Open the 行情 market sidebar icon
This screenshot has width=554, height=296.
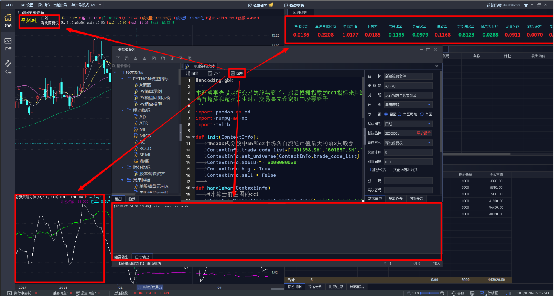pos(8,44)
